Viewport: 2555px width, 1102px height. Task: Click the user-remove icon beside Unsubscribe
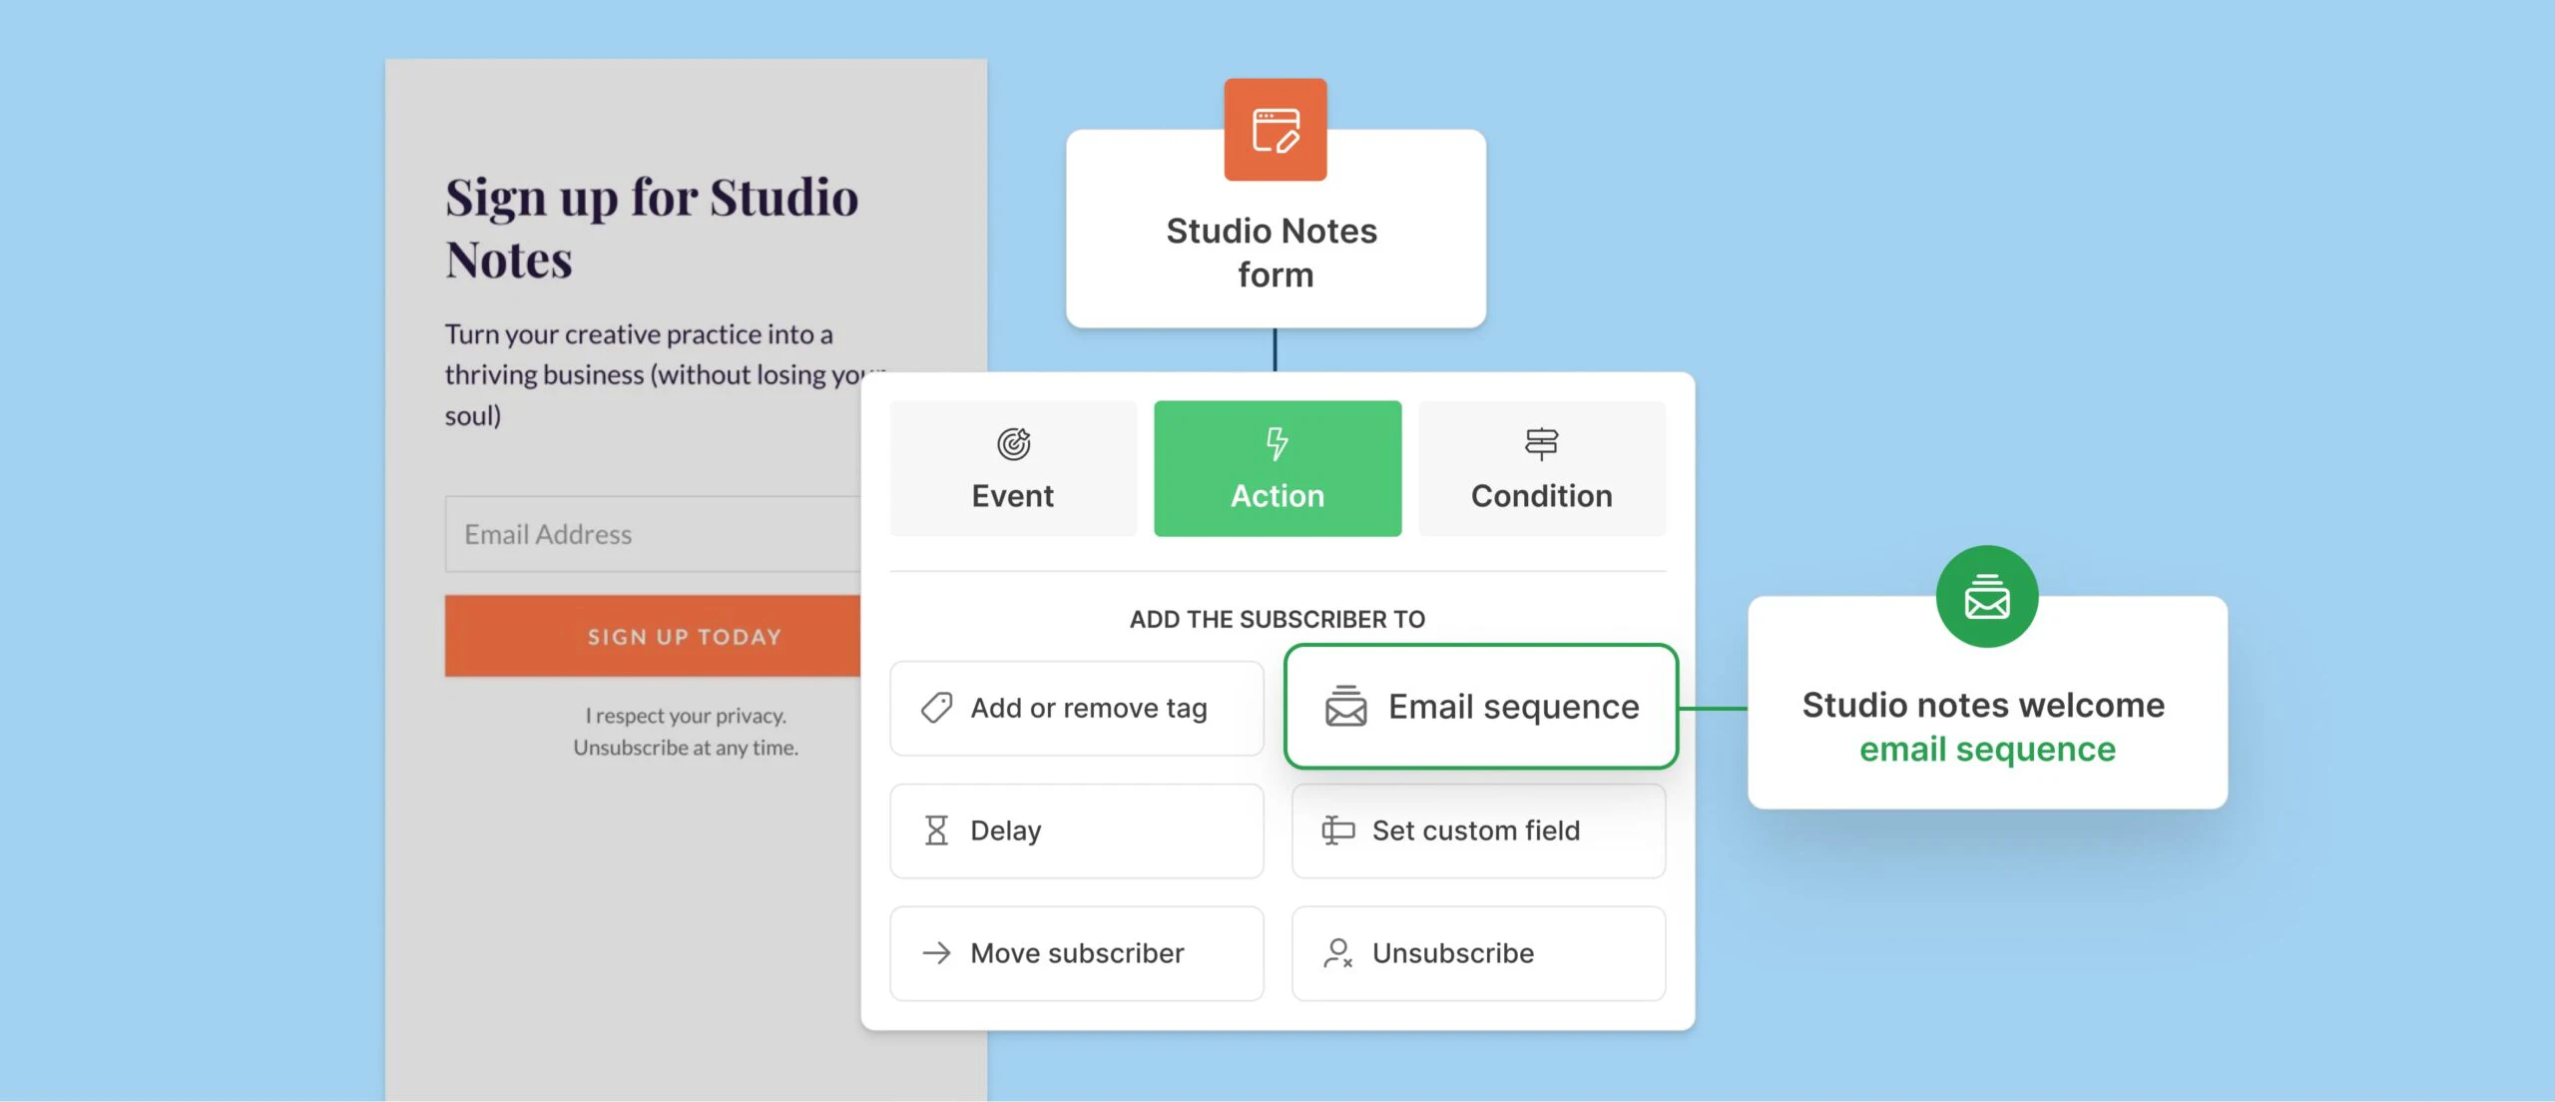coord(1337,953)
